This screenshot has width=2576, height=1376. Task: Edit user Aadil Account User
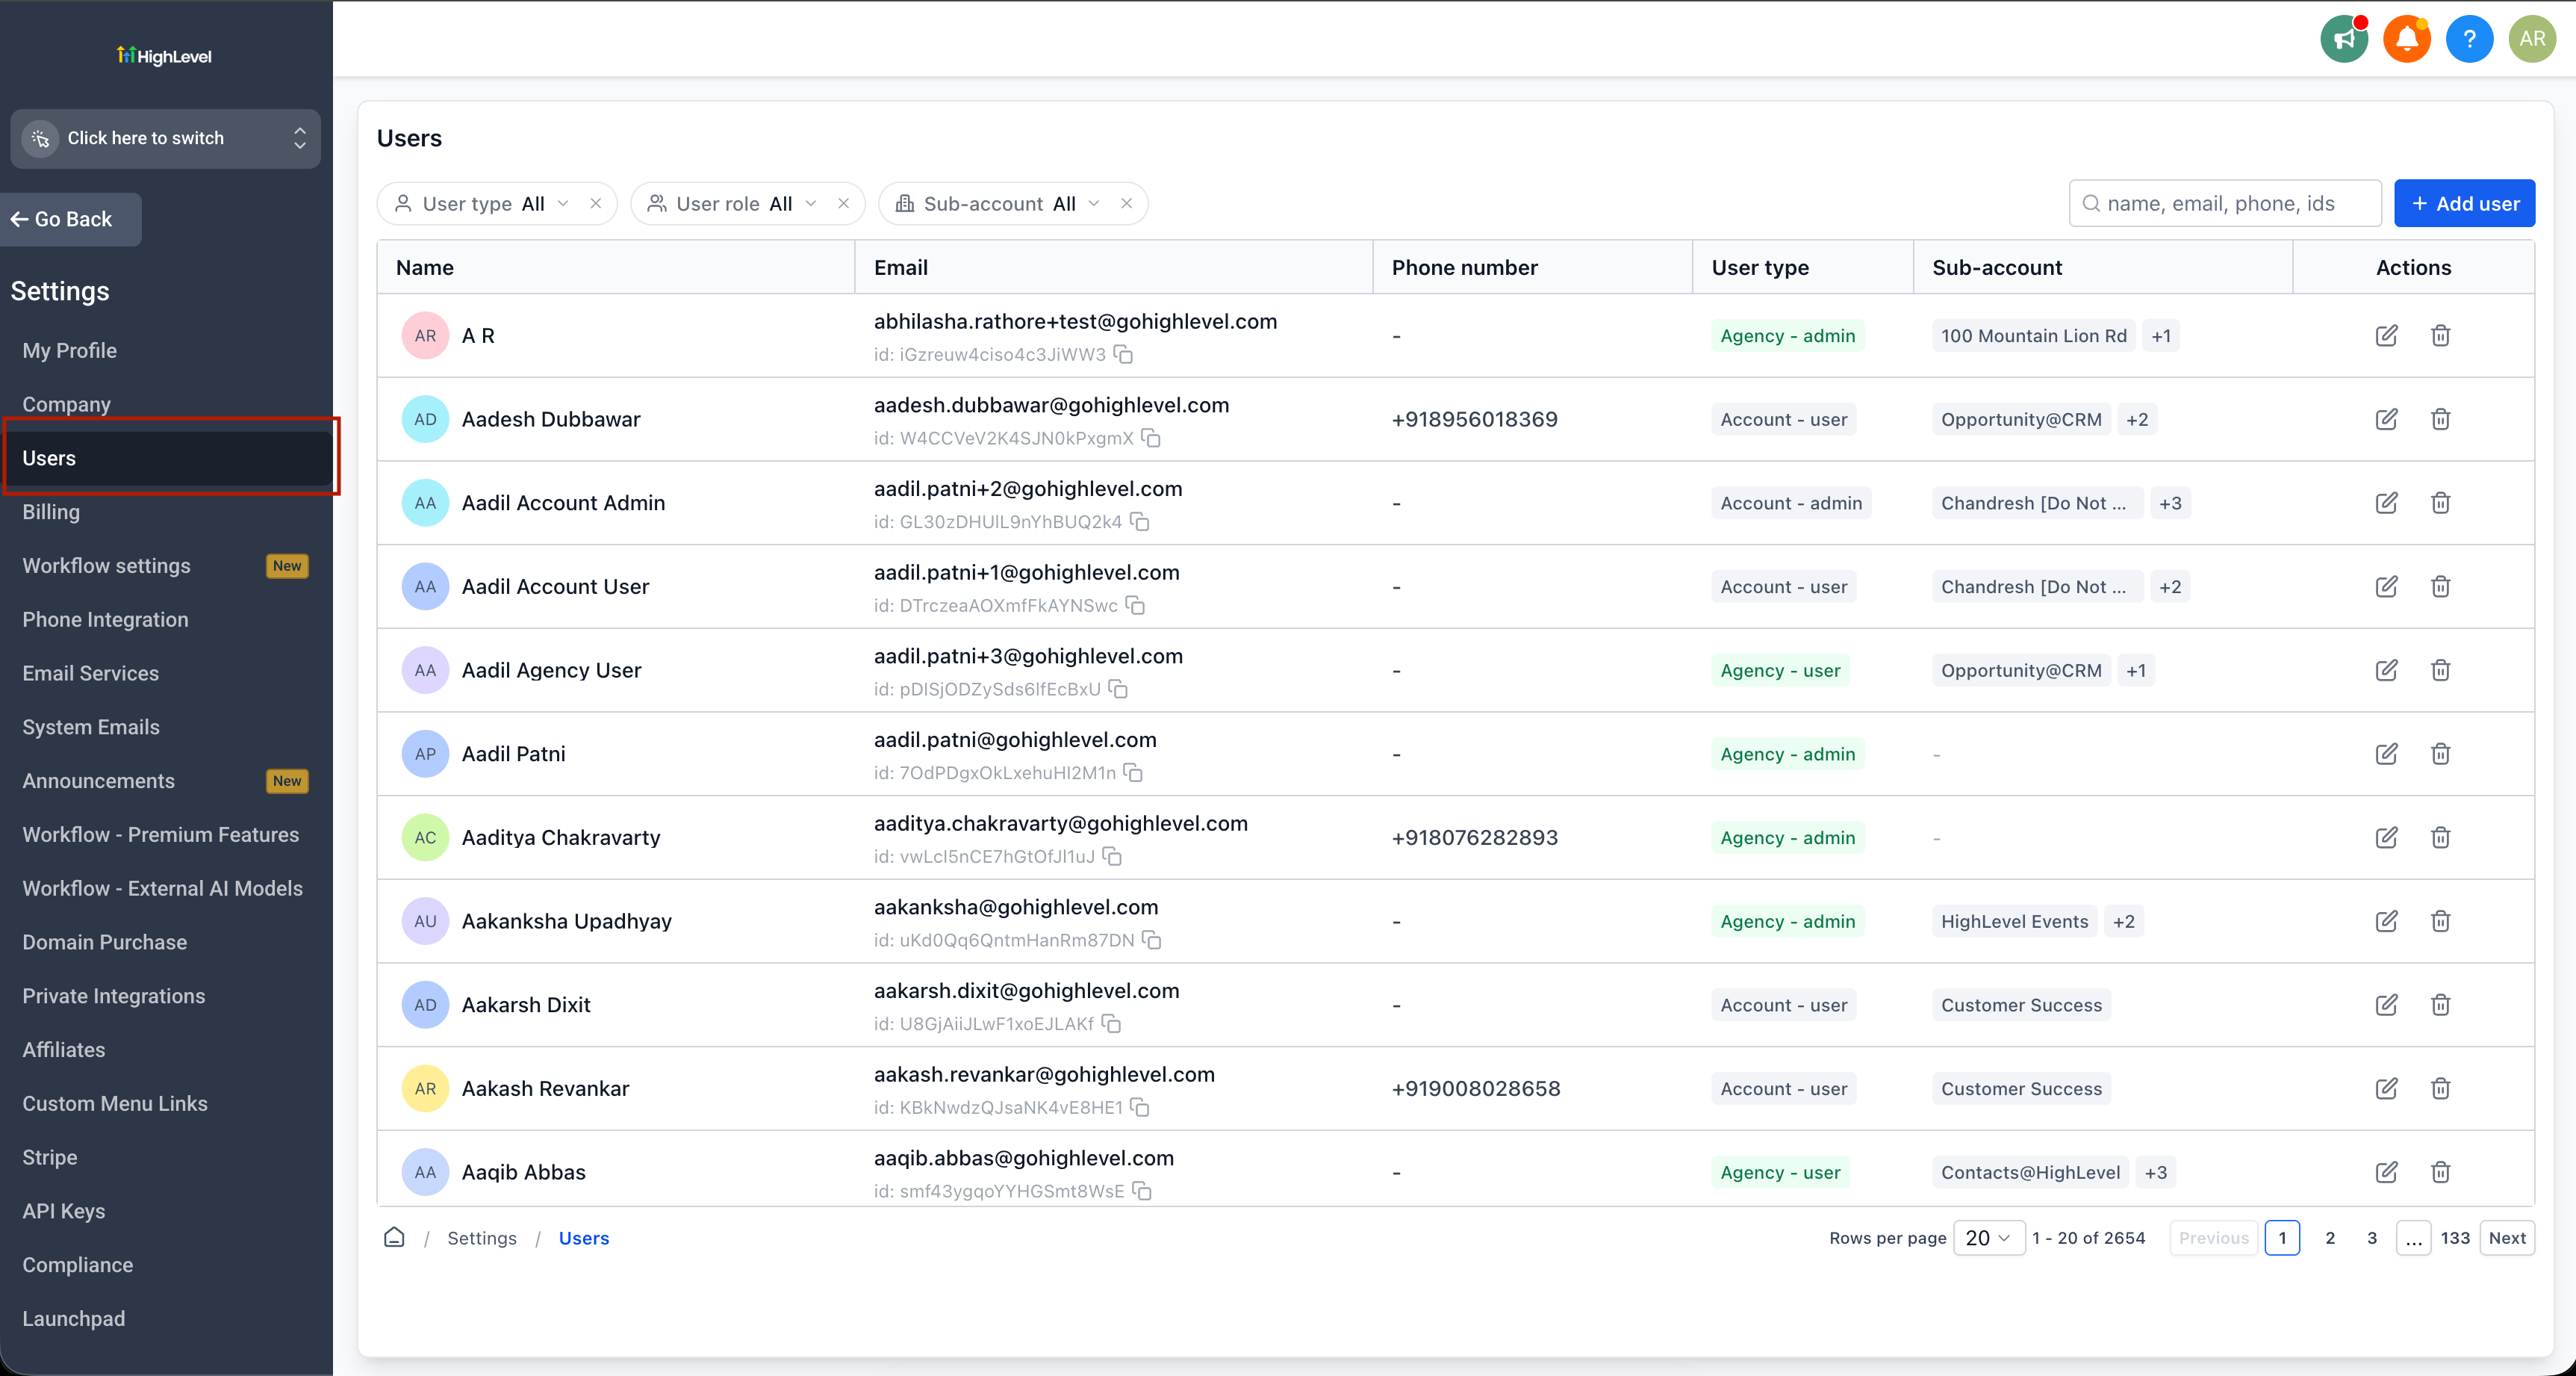(x=2386, y=586)
